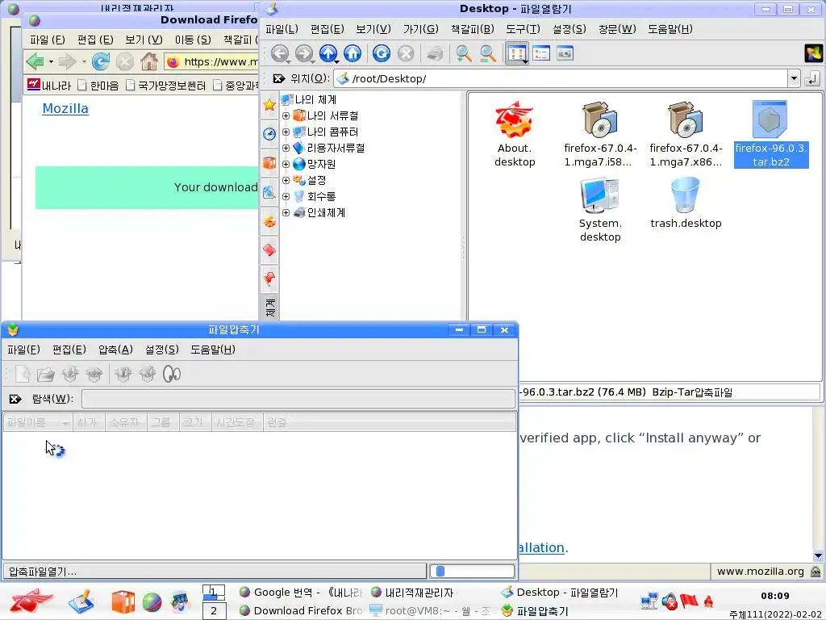This screenshot has width=826, height=620.
Task: Click the go button beside location bar
Action: (x=812, y=78)
